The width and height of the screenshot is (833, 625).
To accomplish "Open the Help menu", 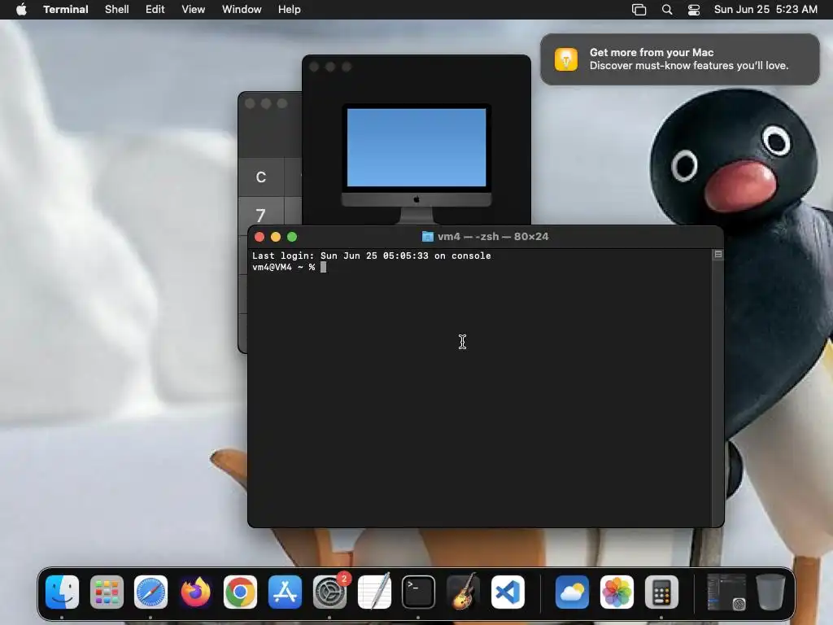I will click(290, 10).
